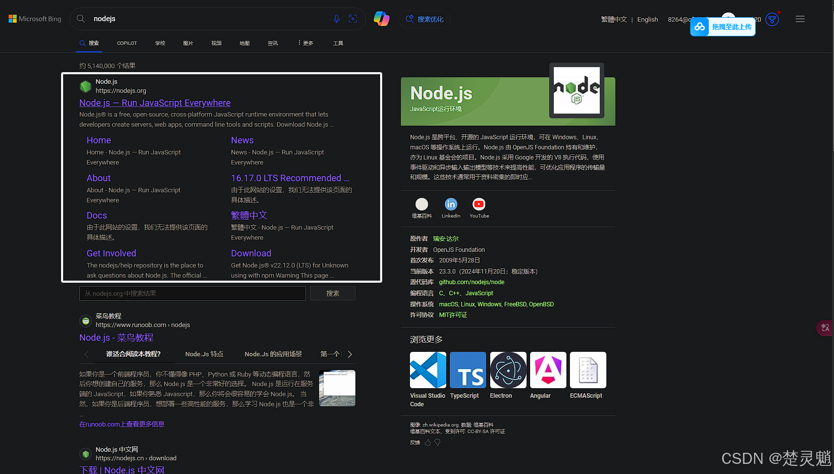
Task: Select the 地图 tab
Action: pyautogui.click(x=244, y=43)
